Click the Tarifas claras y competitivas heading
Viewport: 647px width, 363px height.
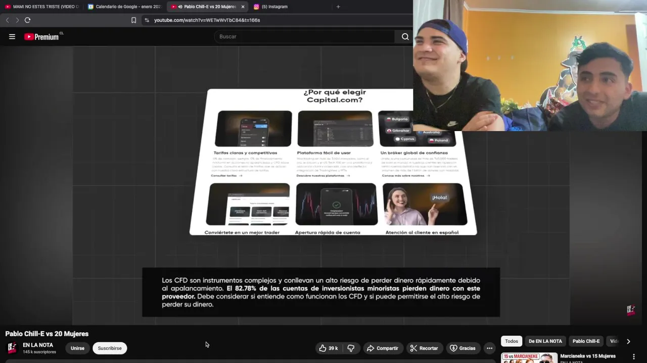coord(245,153)
